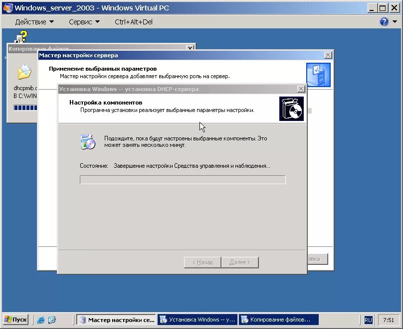Switch to Копирование файлов taskbar button
This screenshot has width=403, height=329.
(x=279, y=320)
